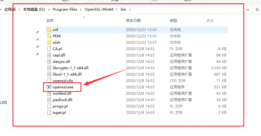The image size is (261, 136).
Task: Sort files by 类型 column
Action: pos(173,21)
